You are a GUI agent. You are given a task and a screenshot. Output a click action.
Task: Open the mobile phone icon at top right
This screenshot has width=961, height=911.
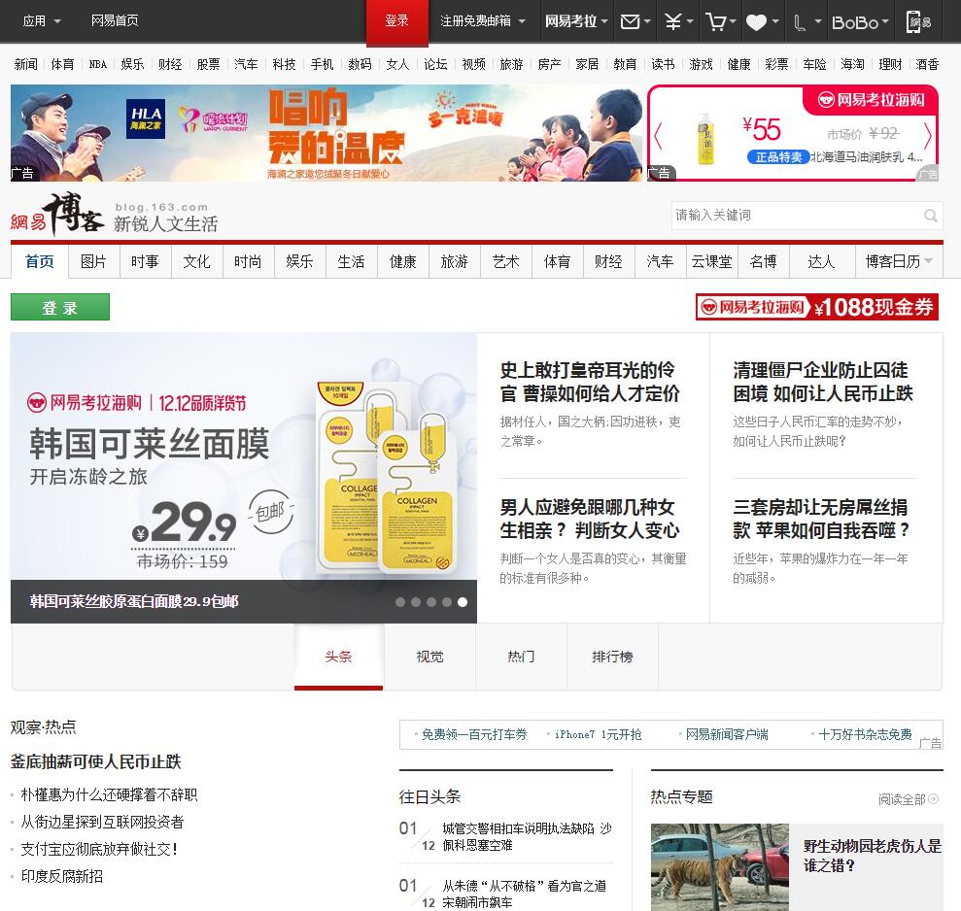tap(918, 22)
